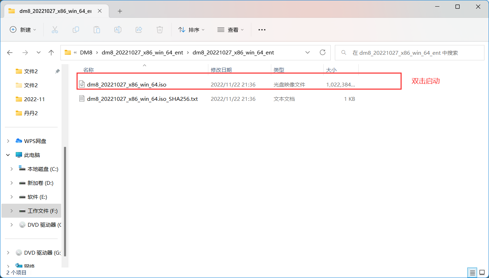
Task: Expand the 工作文件 (F:) node
Action: tap(12, 211)
